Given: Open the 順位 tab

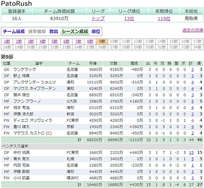Looking at the screenshot, I should tap(96, 31).
